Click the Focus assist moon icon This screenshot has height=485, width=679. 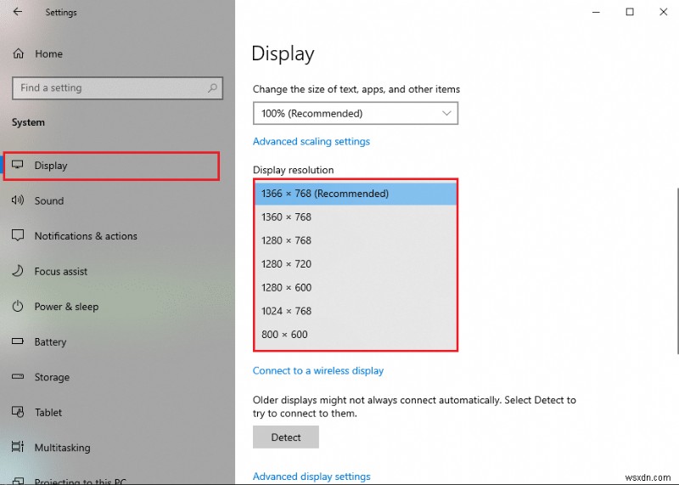[18, 272]
